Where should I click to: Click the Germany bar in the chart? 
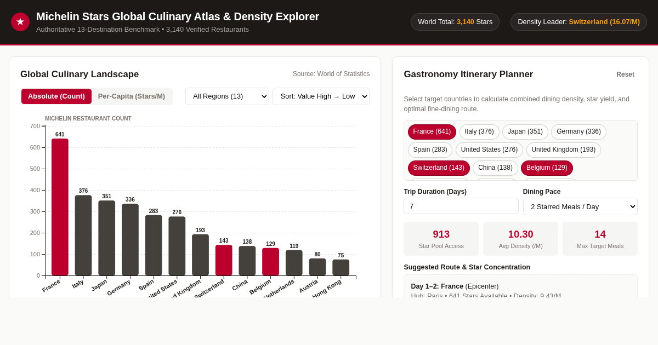click(130, 240)
